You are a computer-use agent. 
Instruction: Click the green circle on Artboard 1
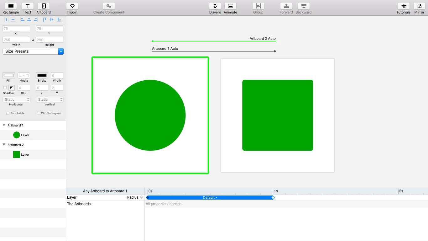click(150, 115)
